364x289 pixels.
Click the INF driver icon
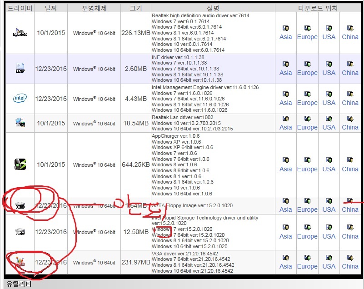click(x=20, y=68)
